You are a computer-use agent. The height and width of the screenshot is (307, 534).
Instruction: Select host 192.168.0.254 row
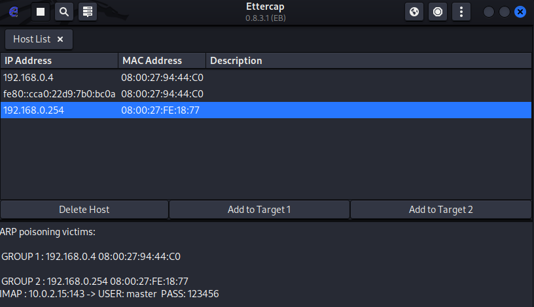pyautogui.click(x=266, y=110)
